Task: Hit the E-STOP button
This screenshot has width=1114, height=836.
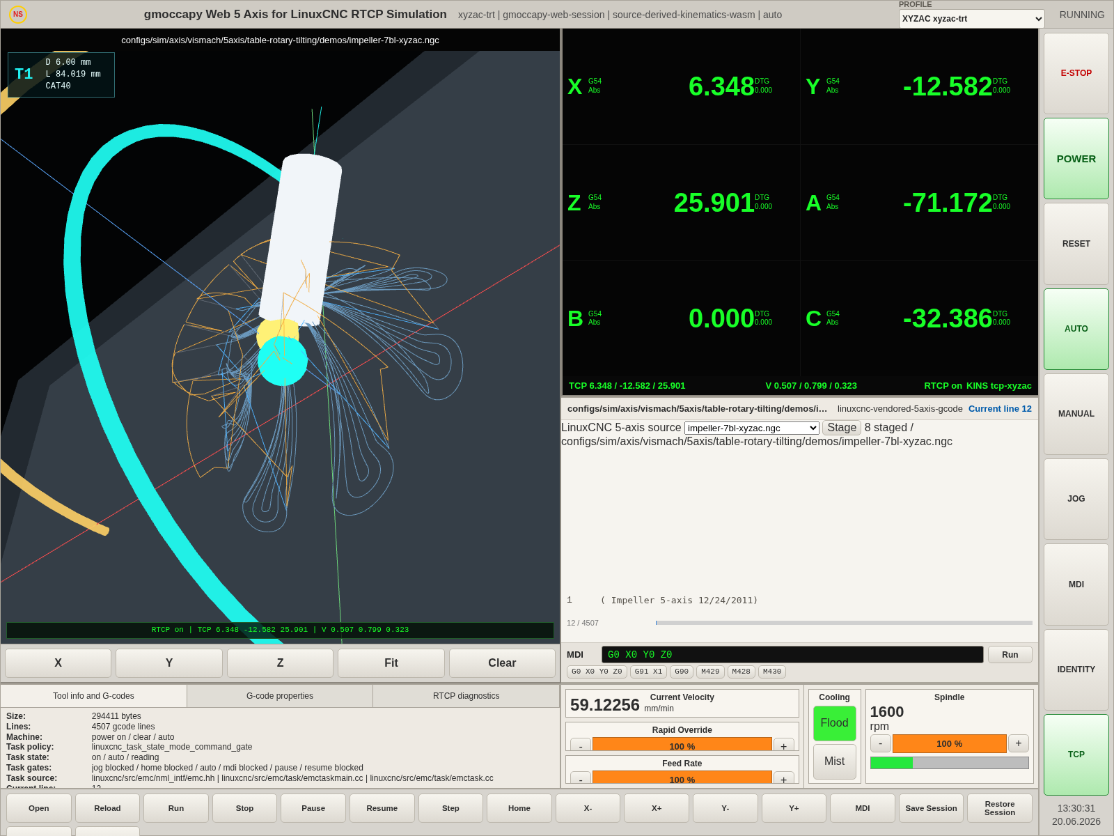Action: [1076, 73]
